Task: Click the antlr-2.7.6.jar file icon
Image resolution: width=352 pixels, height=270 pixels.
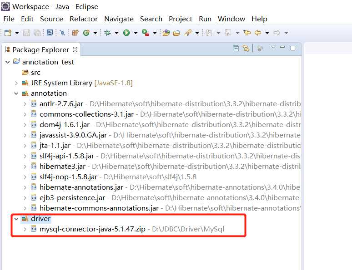Action: tap(34, 103)
